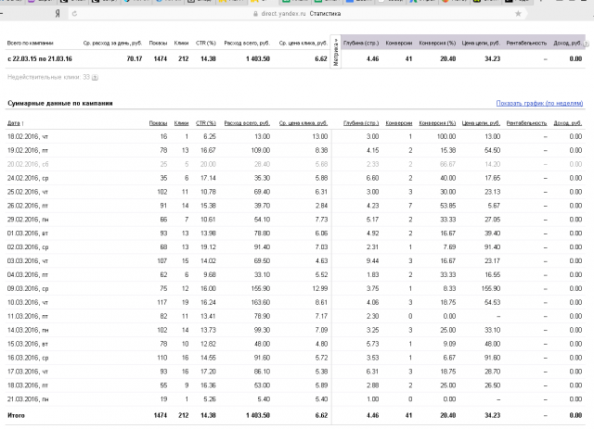Sort daily table by 'Показы' column
The width and height of the screenshot is (594, 429).
[x=158, y=122]
